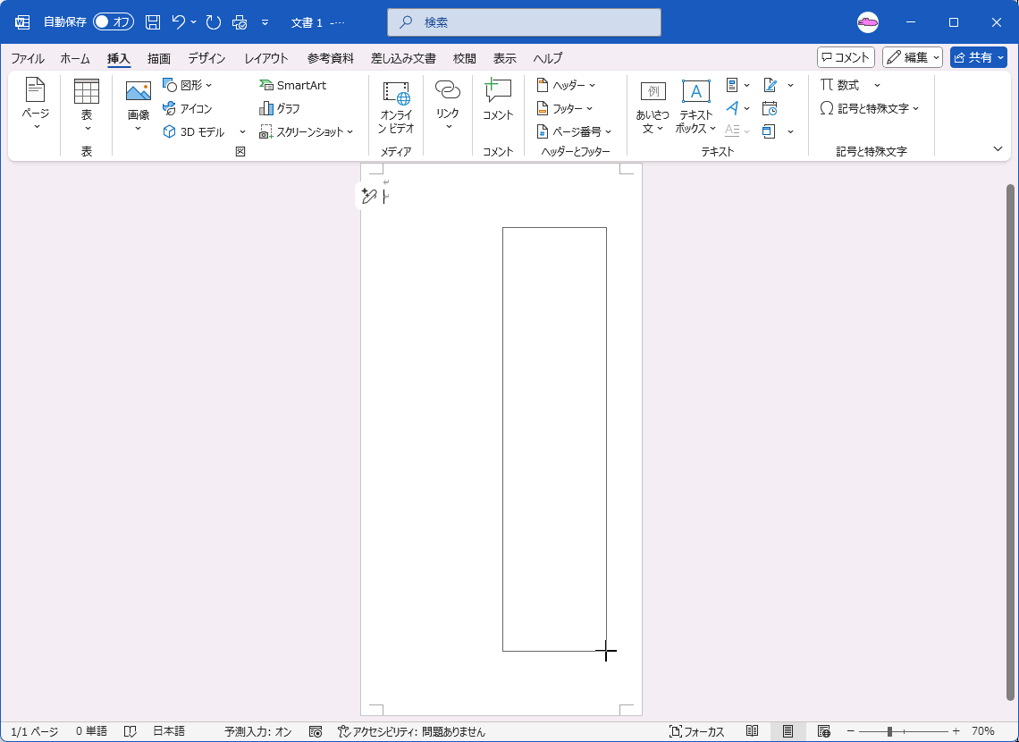Open the ページ pages menu

point(35,104)
